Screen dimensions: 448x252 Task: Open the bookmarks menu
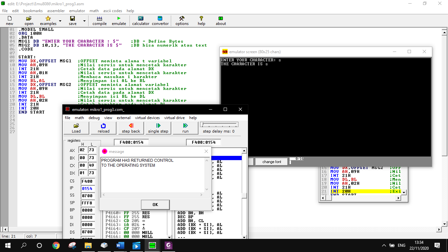[x=33, y=11]
